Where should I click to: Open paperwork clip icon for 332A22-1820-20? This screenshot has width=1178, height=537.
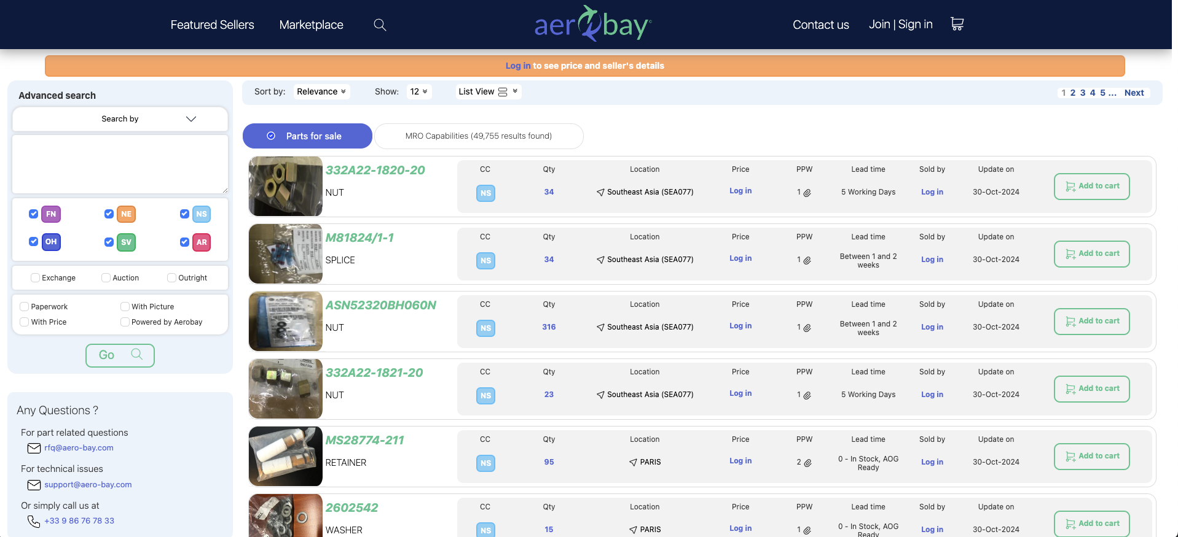(807, 193)
